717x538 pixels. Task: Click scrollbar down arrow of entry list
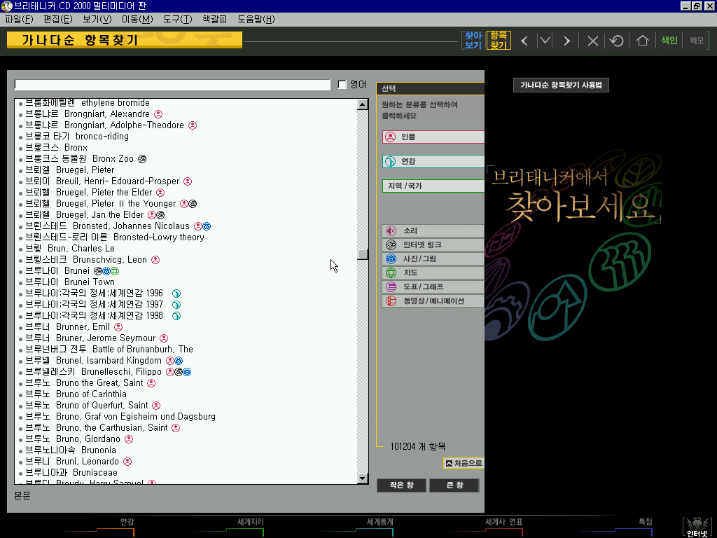coord(363,478)
